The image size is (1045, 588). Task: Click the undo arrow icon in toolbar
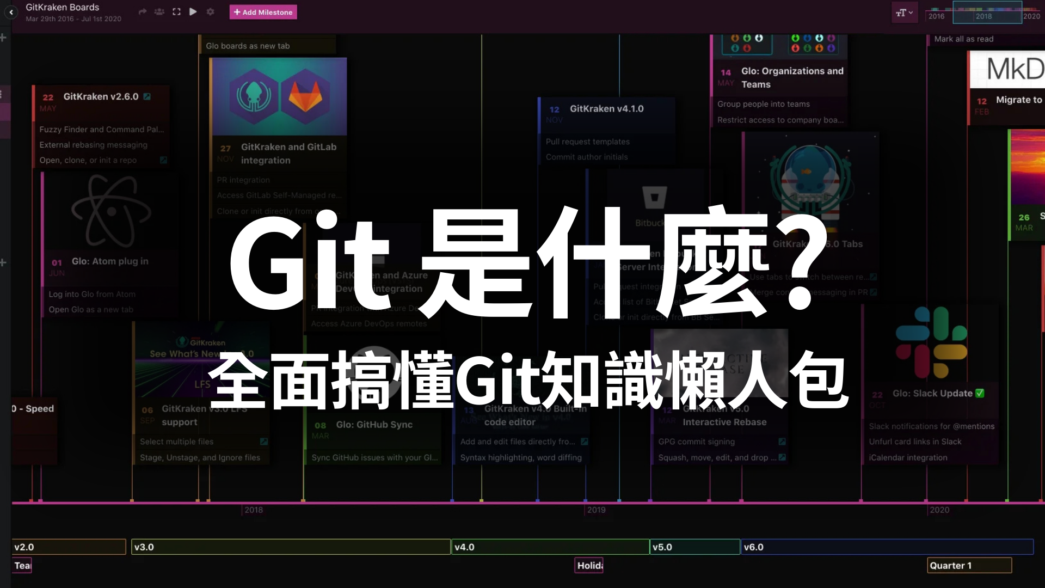pos(143,12)
